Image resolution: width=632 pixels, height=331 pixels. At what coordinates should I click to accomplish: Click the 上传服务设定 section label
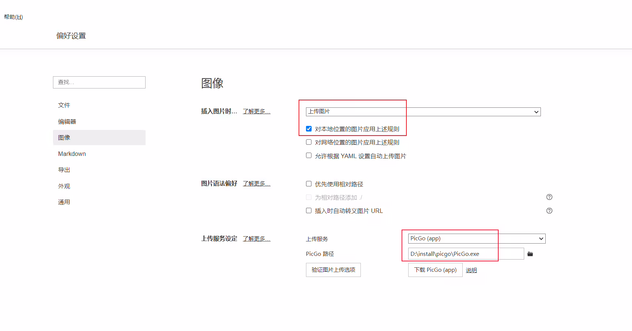pos(219,239)
